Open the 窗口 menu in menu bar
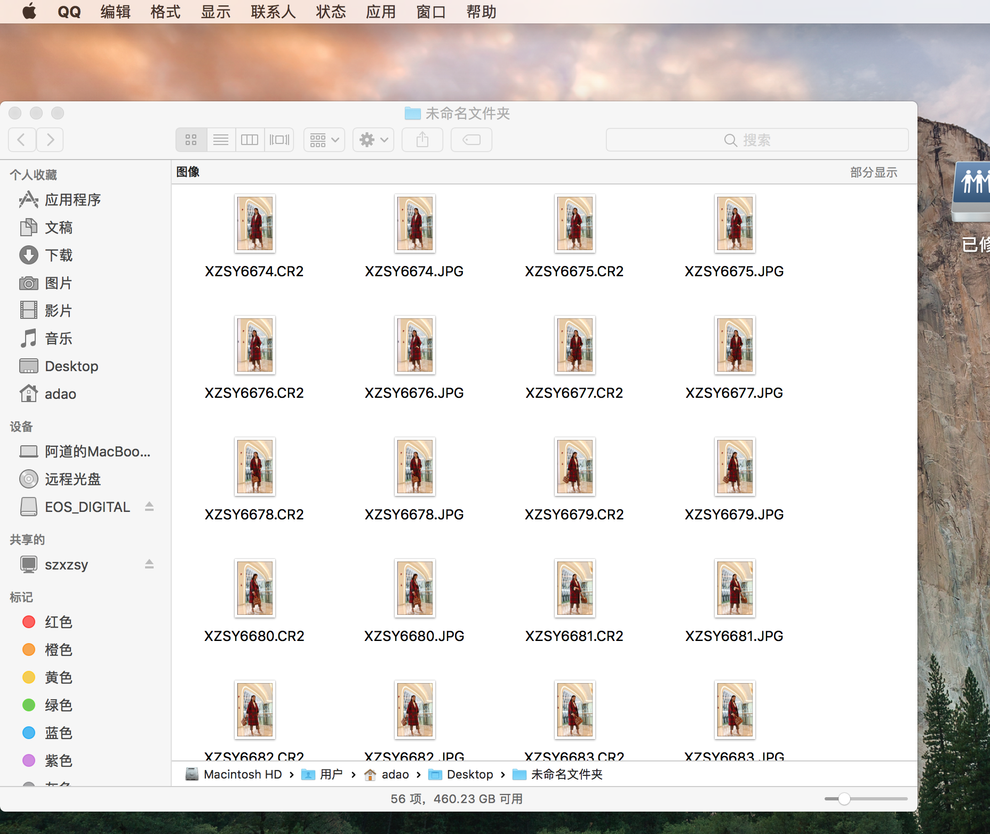 (430, 12)
